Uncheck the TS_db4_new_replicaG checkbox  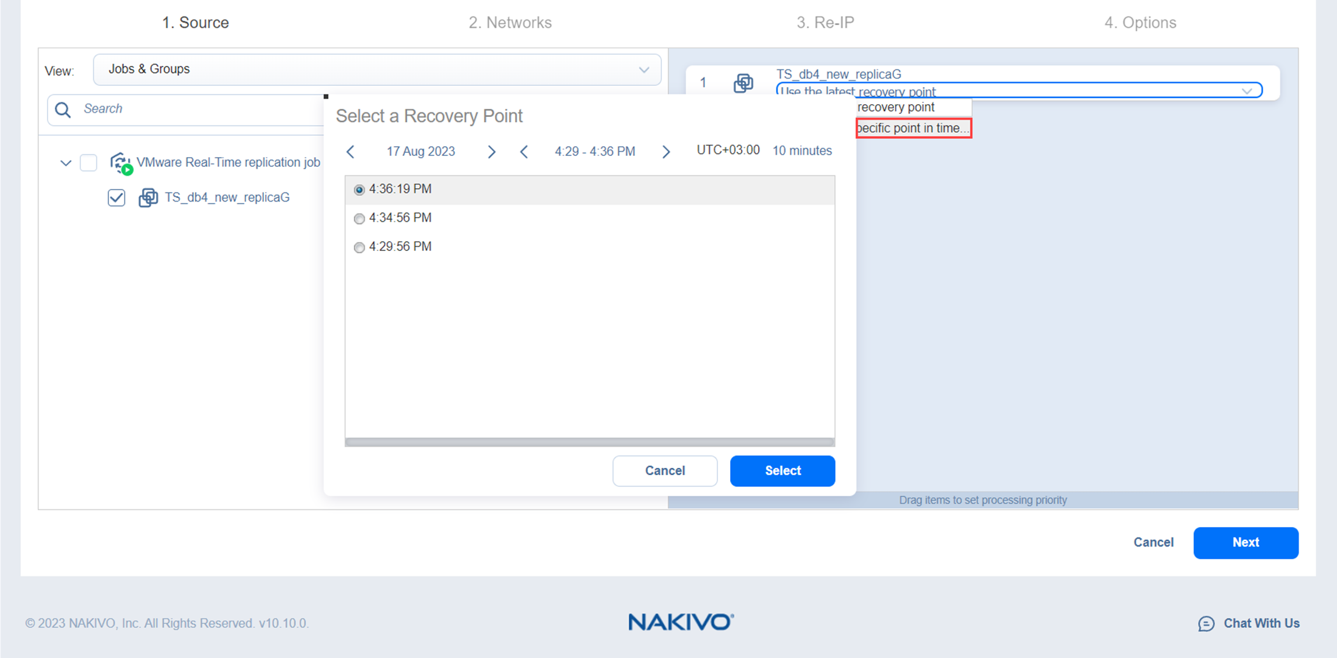click(x=116, y=197)
